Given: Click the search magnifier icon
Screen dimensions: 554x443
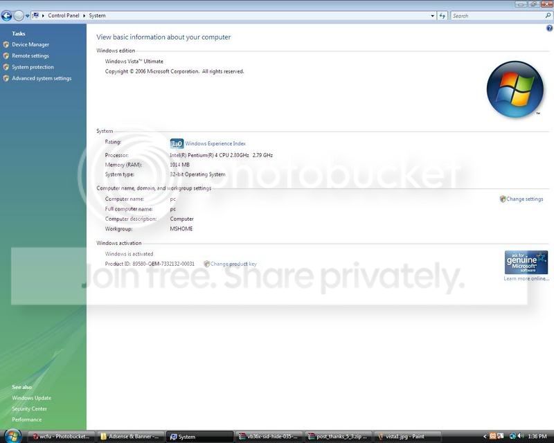Looking at the screenshot, I should click(548, 16).
